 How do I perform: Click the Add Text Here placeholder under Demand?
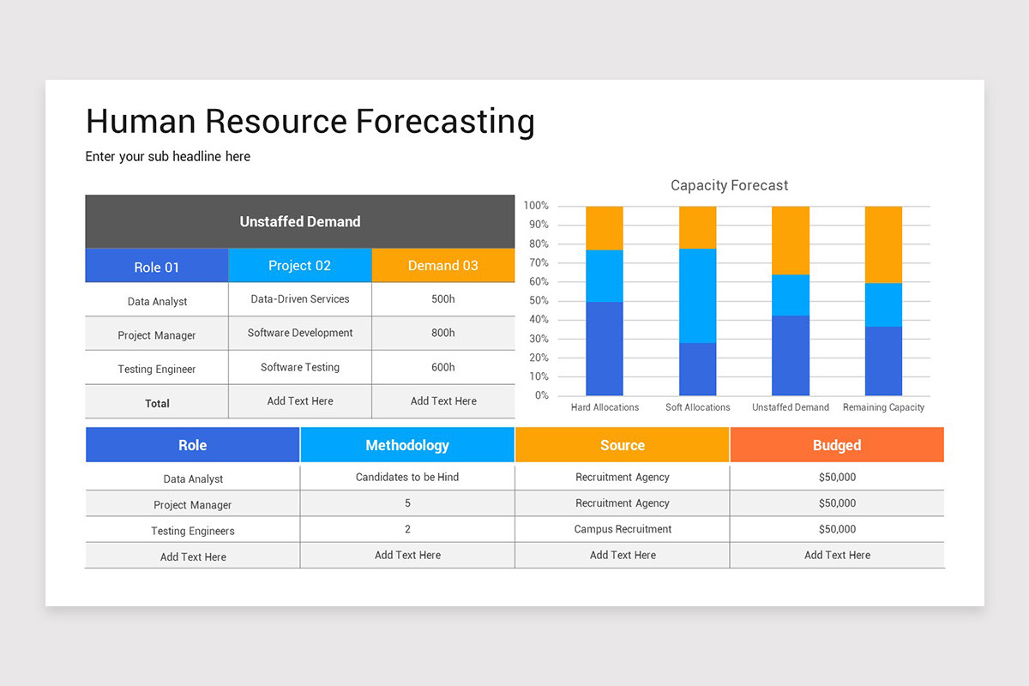click(442, 401)
